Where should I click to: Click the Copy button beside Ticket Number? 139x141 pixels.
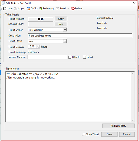(x=61, y=19)
